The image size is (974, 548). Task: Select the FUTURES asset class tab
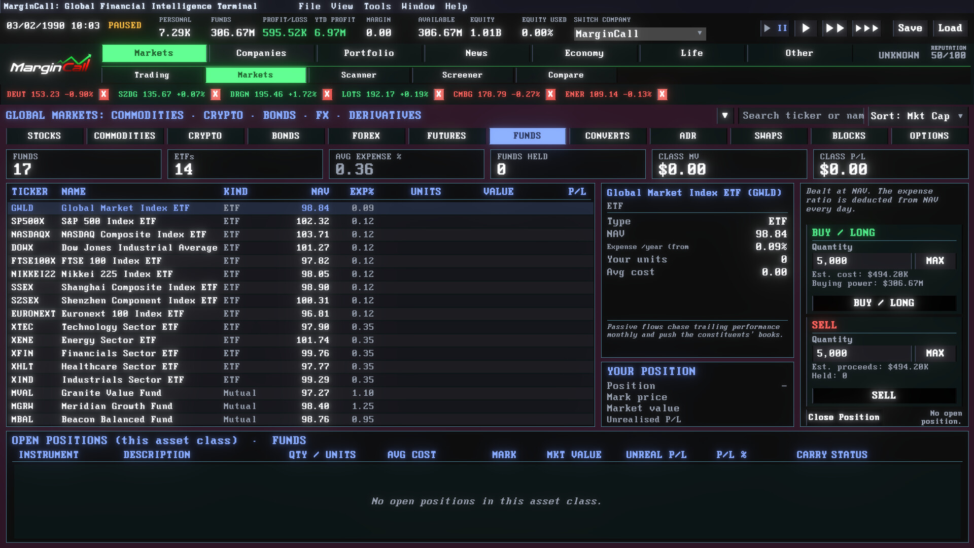click(446, 136)
